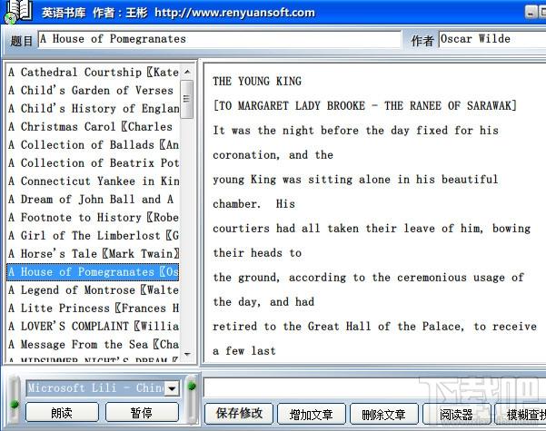Screen dimensions: 546x431
Task: Select 'A LOVER'S COMPLAINT' entry
Action: [x=94, y=327]
